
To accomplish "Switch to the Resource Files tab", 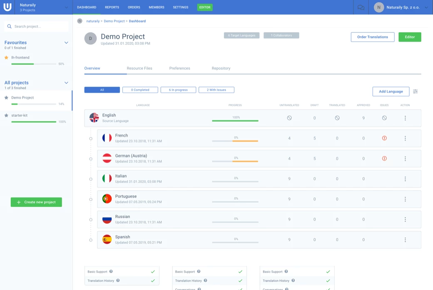I will tap(139, 69).
